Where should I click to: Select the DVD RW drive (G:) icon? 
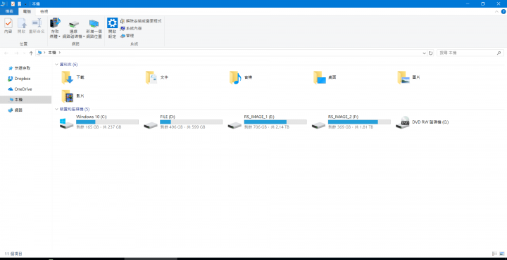pyautogui.click(x=403, y=122)
